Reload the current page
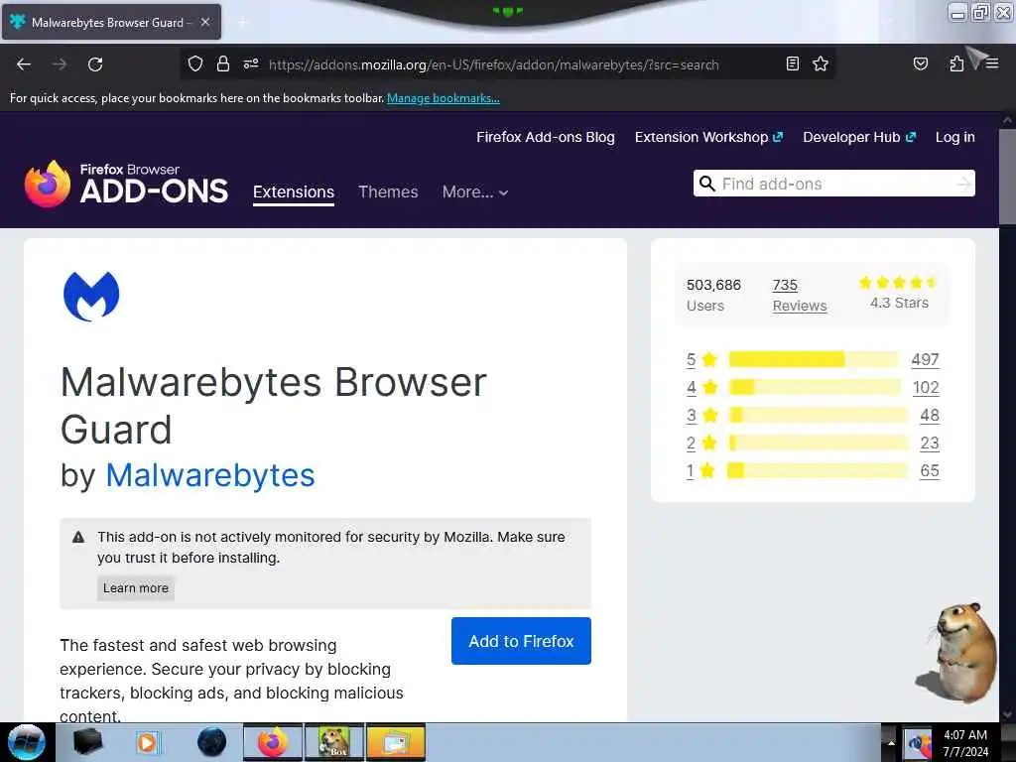 click(95, 64)
